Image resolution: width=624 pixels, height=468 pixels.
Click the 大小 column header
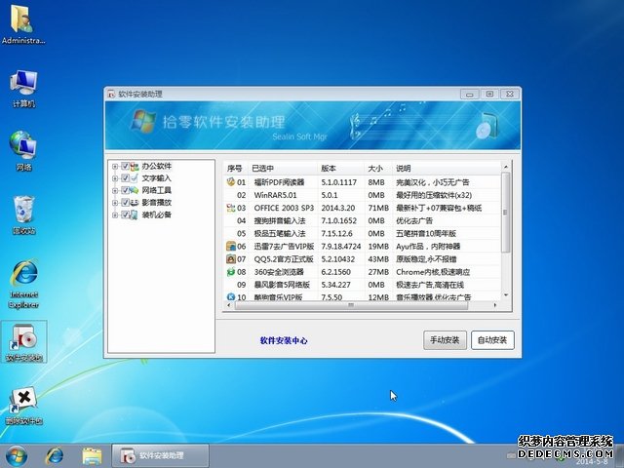click(378, 169)
